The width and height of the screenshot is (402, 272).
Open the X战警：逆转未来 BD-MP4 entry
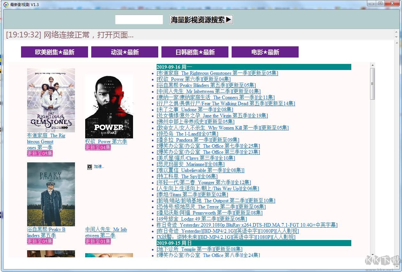point(226,237)
